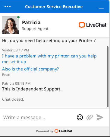
Task: Click the chat scrollbar thumb
Action: (108, 77)
